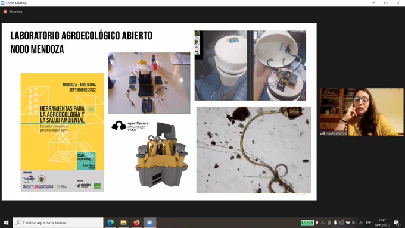Screen dimensions: 405x228
Task: Click the Julieta Arancio video thumbnail
Action: click(x=362, y=112)
